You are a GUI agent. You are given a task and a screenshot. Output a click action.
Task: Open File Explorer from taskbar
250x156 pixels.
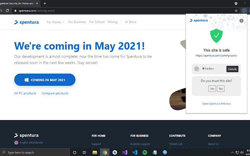coord(95,152)
